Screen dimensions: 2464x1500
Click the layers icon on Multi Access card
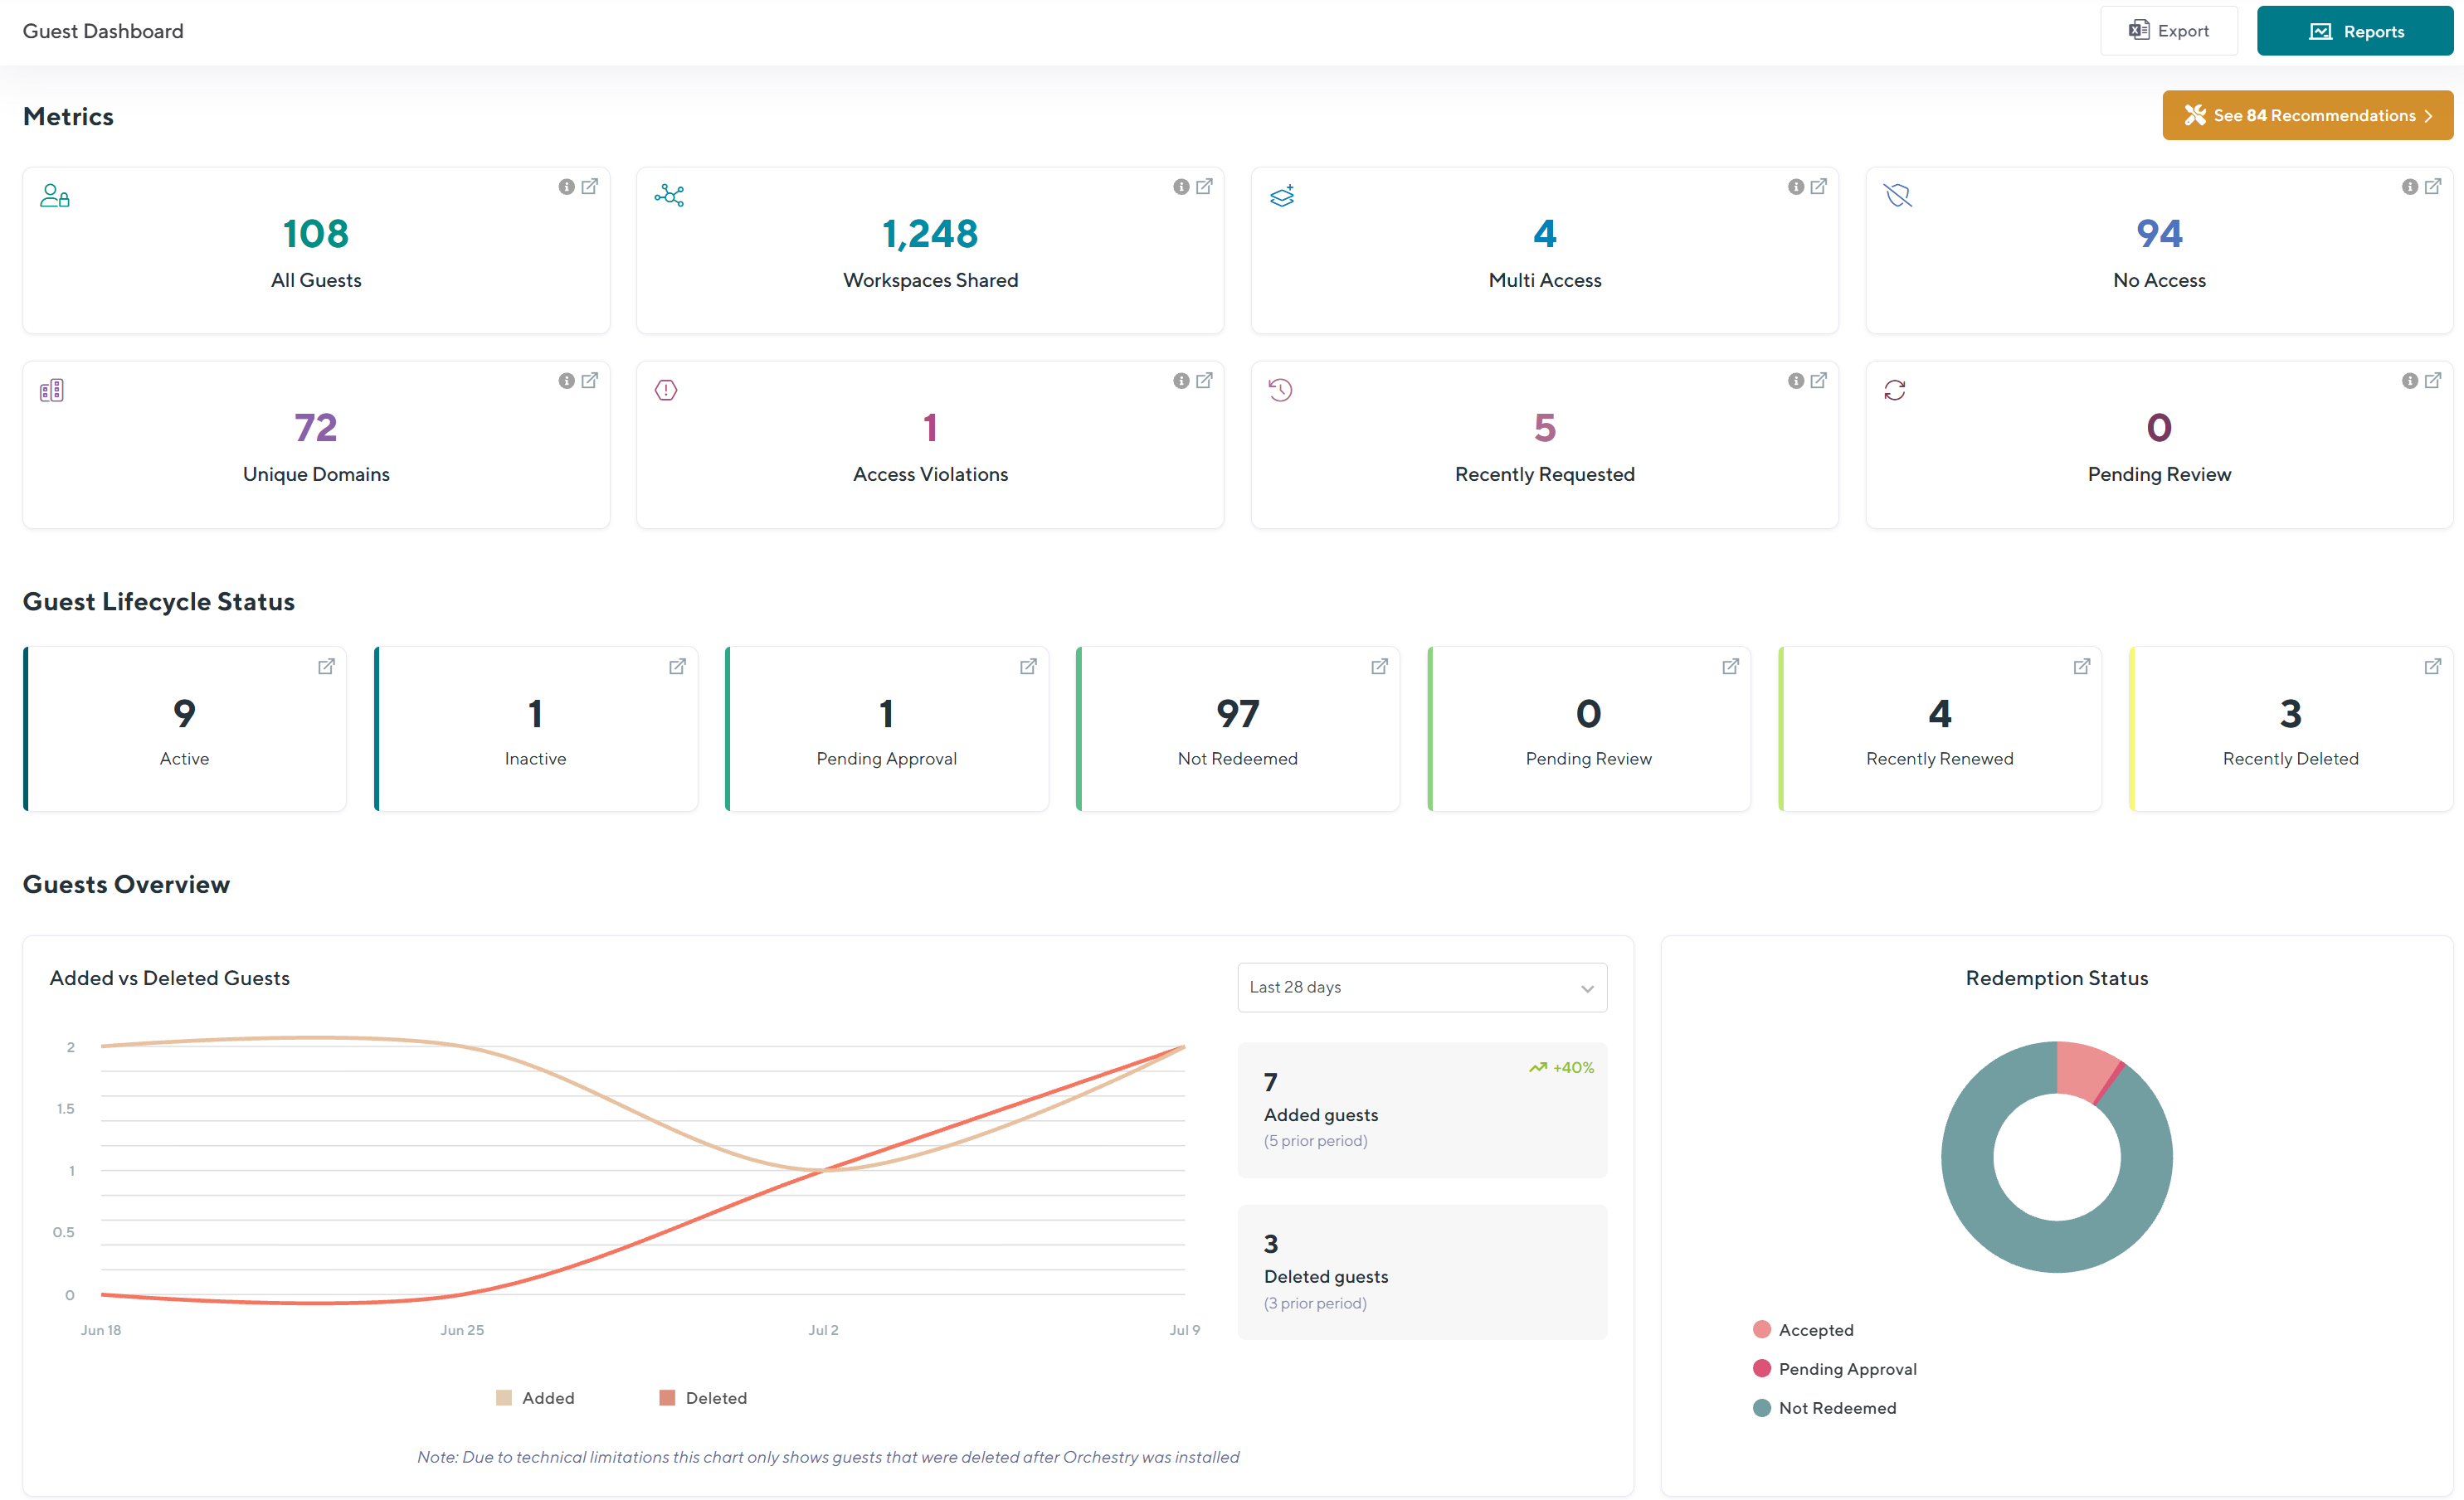click(1283, 196)
